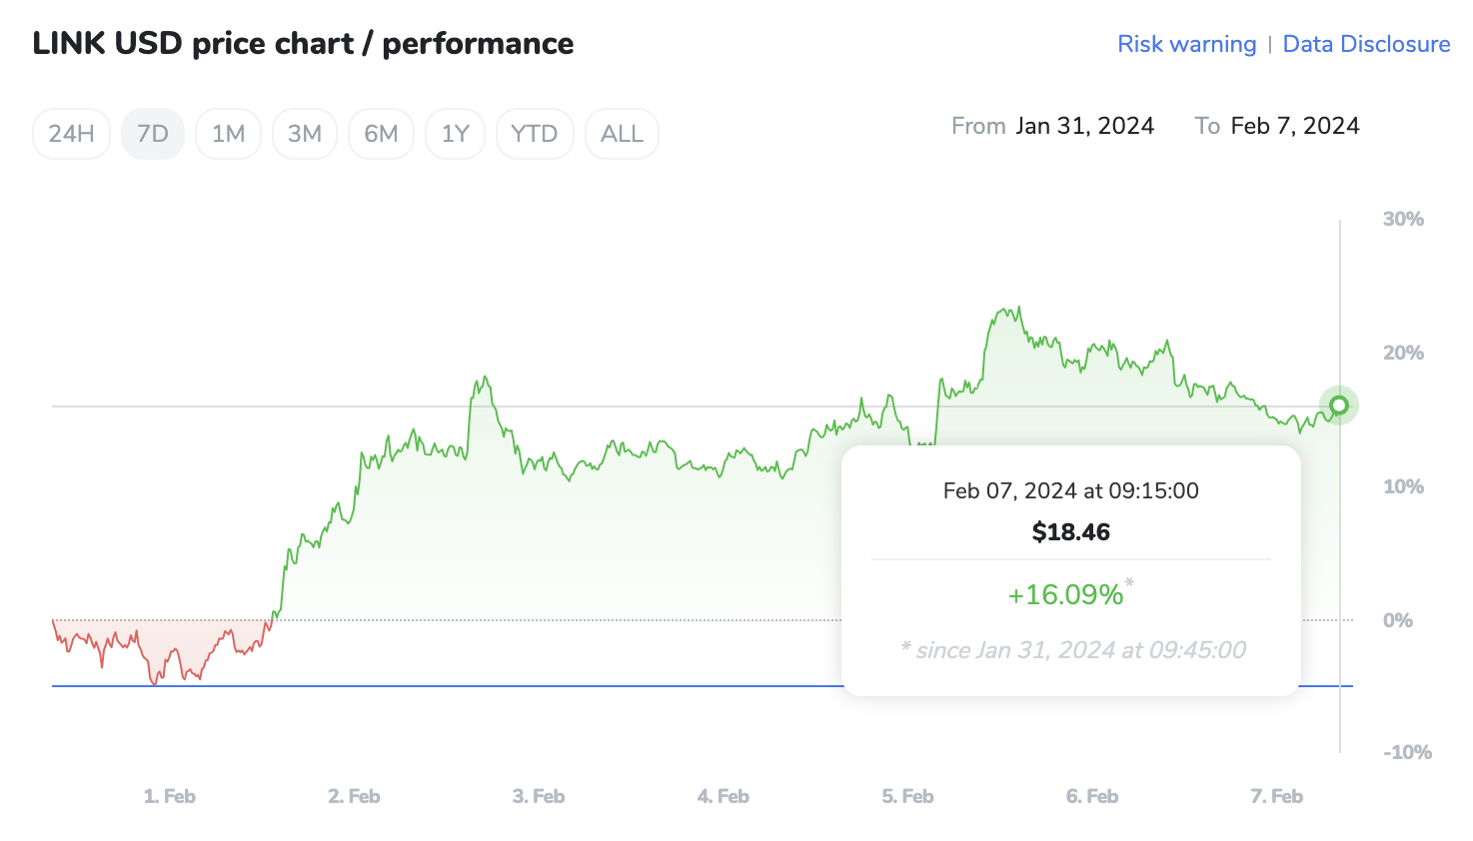Image resolution: width=1473 pixels, height=841 pixels.
Task: Click the +16.09% change value
Action: coord(1065,595)
